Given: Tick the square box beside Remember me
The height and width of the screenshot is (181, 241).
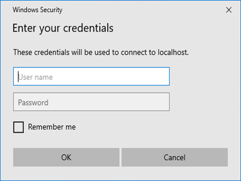Looking at the screenshot, I should pyautogui.click(x=18, y=127).
